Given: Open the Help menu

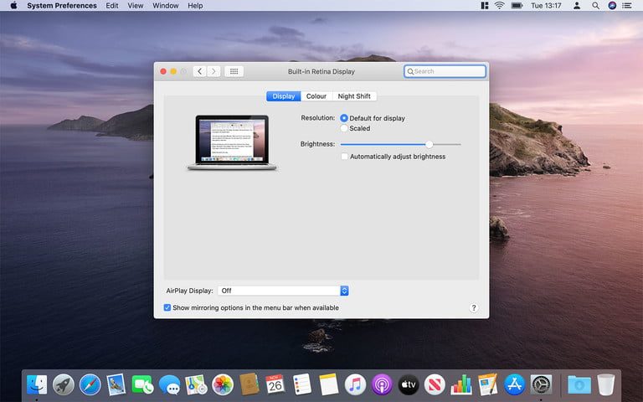Looking at the screenshot, I should (x=195, y=5).
